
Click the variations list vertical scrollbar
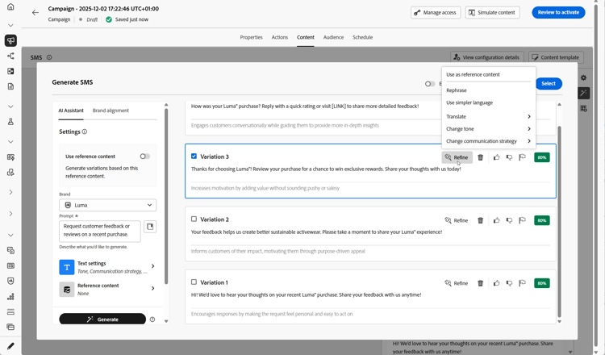click(559, 220)
